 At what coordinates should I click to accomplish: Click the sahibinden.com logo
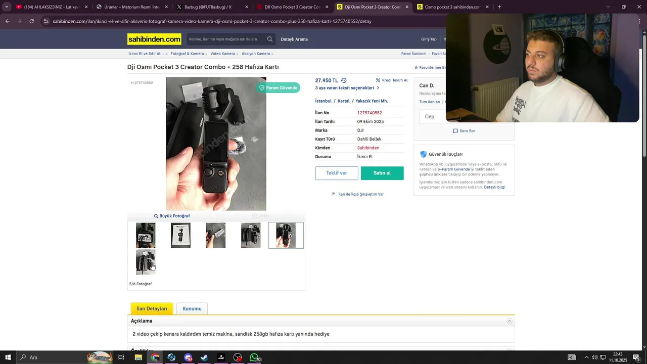click(x=154, y=39)
